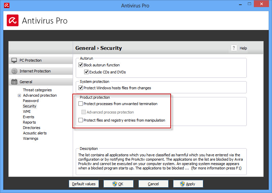This screenshot has width=272, height=193.
Task: Select Events in the tree
Action: pyautogui.click(x=29, y=117)
